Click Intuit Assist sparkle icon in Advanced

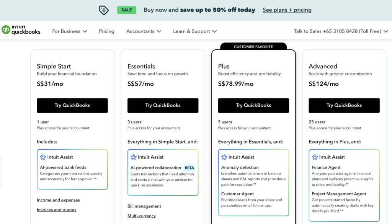coord(315,157)
